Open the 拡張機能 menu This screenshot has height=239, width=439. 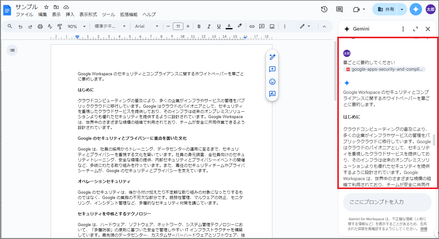tap(129, 14)
